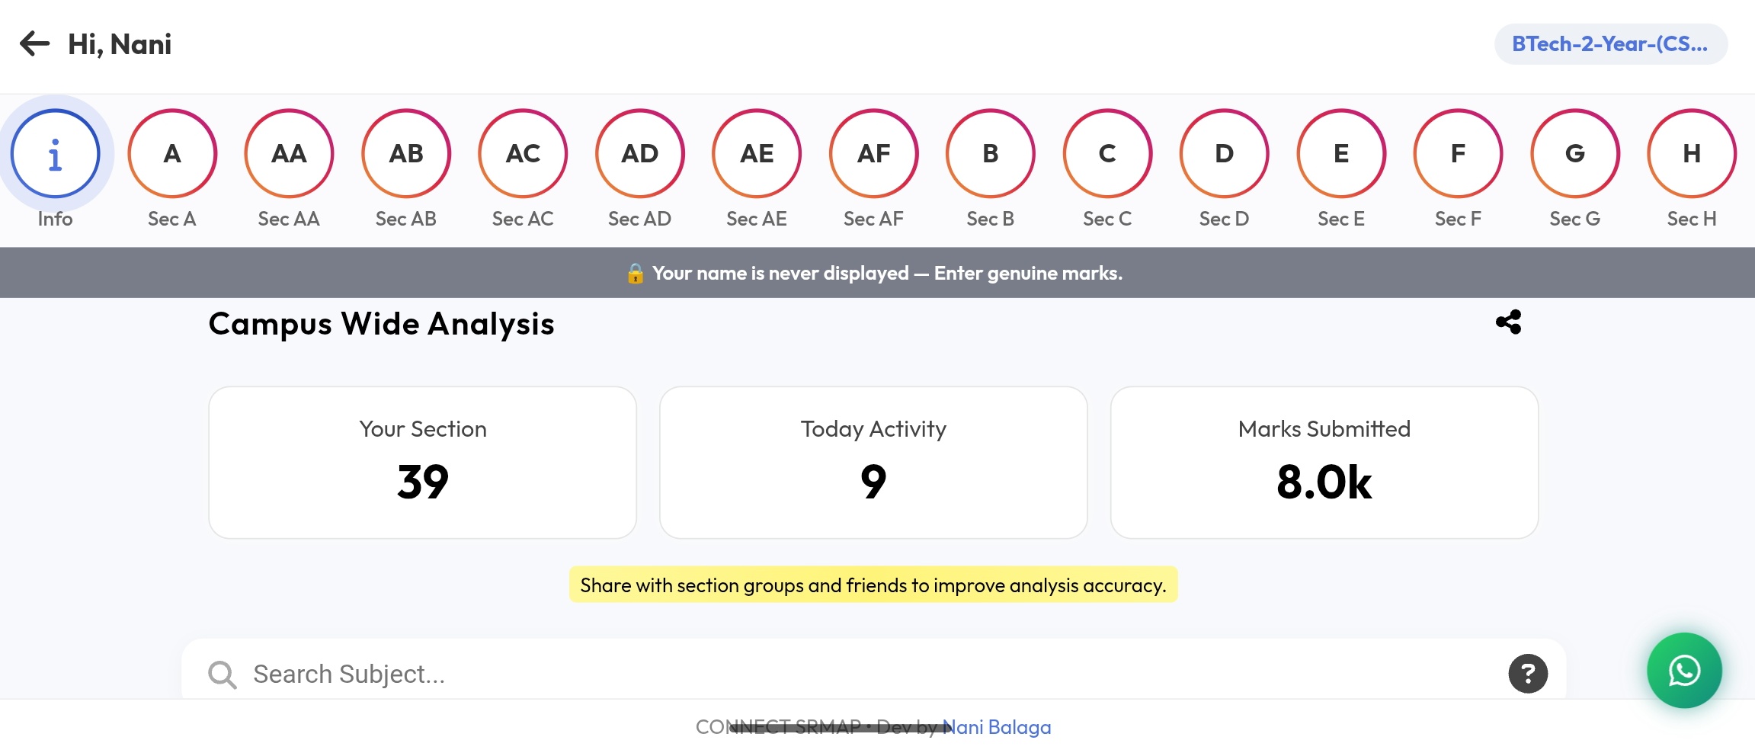Select the Sec A circle

click(x=172, y=154)
